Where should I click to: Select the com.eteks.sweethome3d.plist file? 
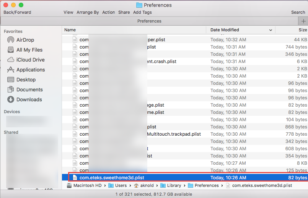pyautogui.click(x=112, y=178)
